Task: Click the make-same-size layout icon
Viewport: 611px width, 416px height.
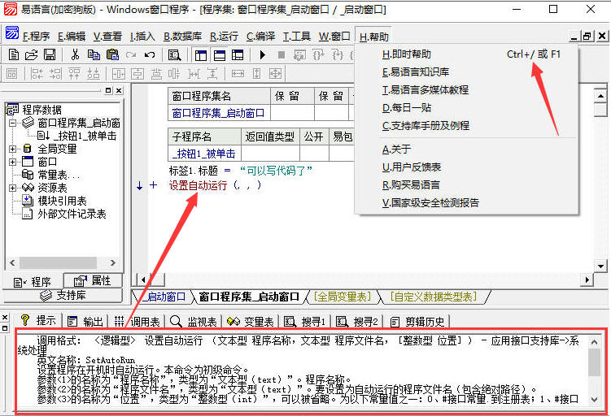Action: point(275,74)
